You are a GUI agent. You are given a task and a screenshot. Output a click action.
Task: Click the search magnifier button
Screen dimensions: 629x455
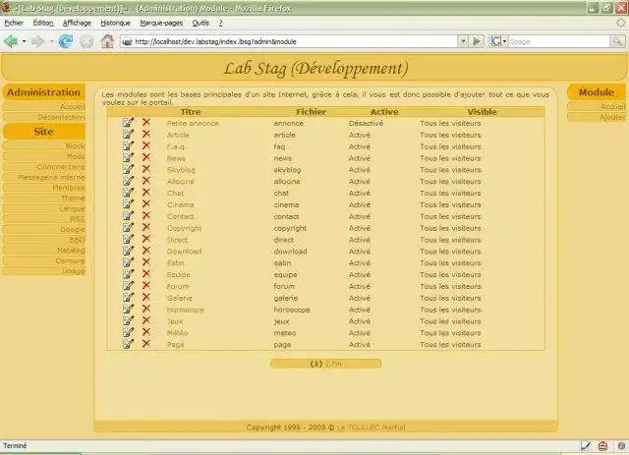tap(617, 41)
